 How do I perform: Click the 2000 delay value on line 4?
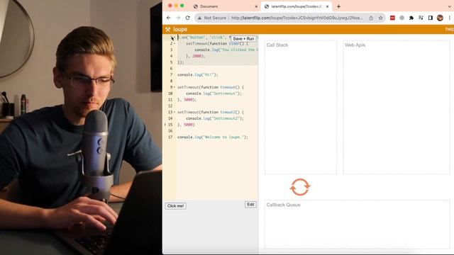pyautogui.click(x=196, y=56)
